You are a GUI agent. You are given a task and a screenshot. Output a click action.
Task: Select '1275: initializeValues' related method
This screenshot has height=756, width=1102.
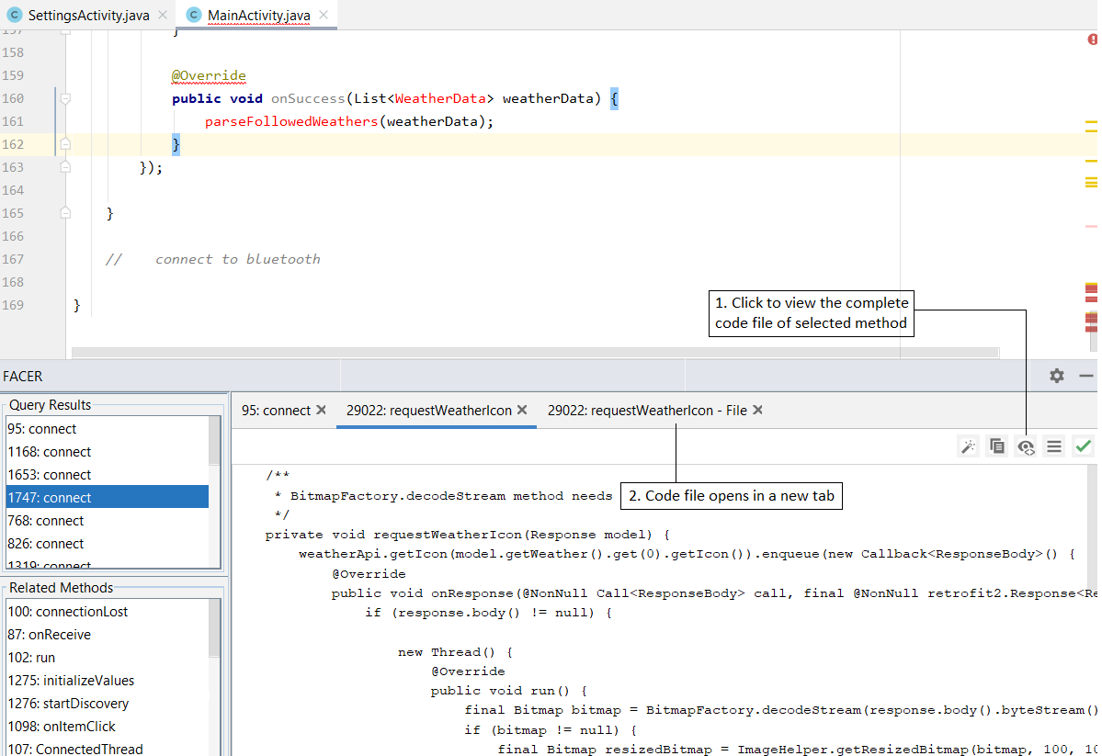pyautogui.click(x=108, y=680)
